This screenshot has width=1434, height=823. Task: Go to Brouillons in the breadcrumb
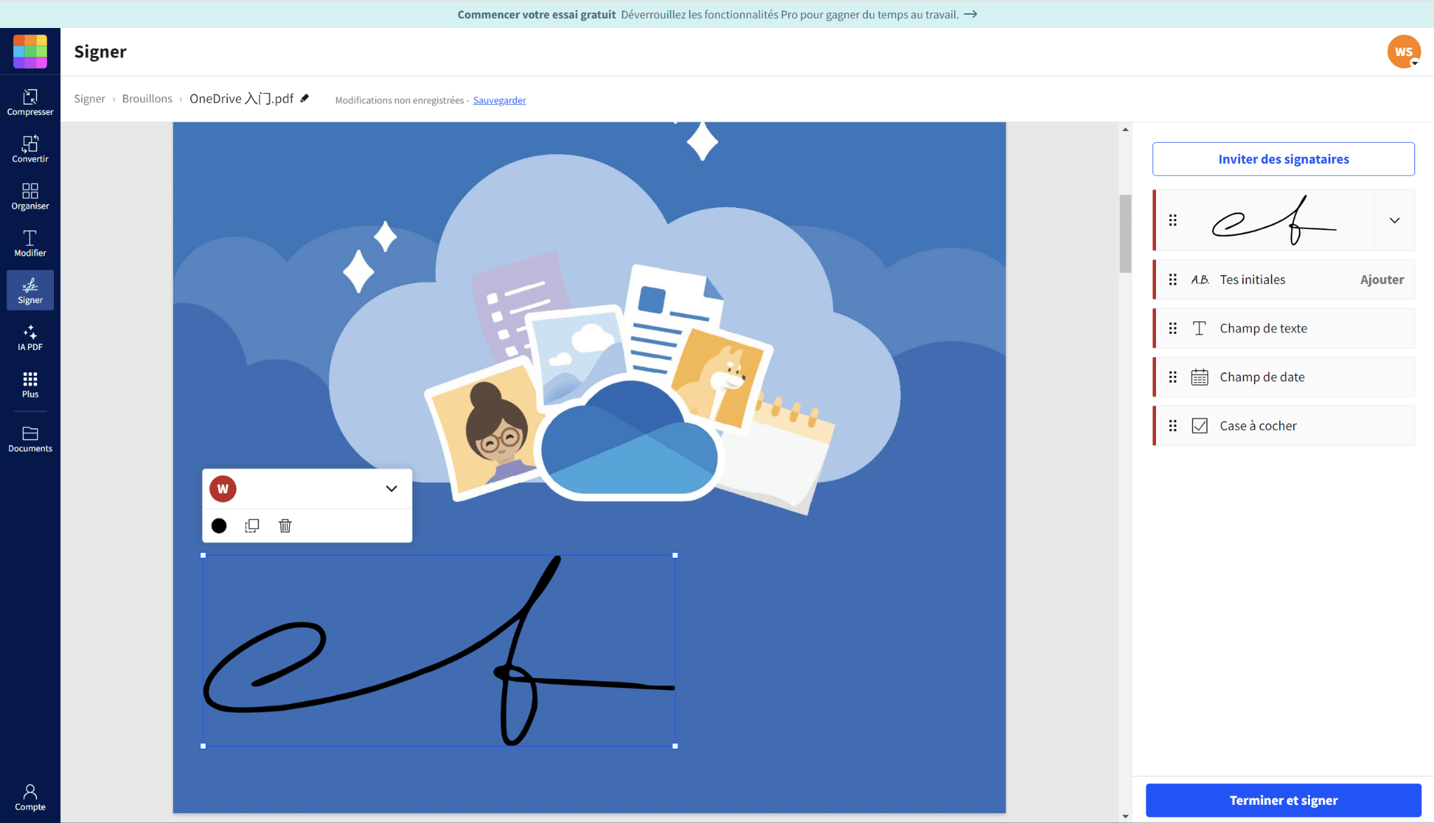[x=147, y=98]
